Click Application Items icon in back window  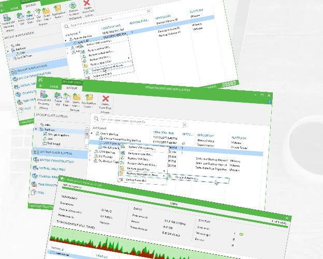tap(57, 9)
